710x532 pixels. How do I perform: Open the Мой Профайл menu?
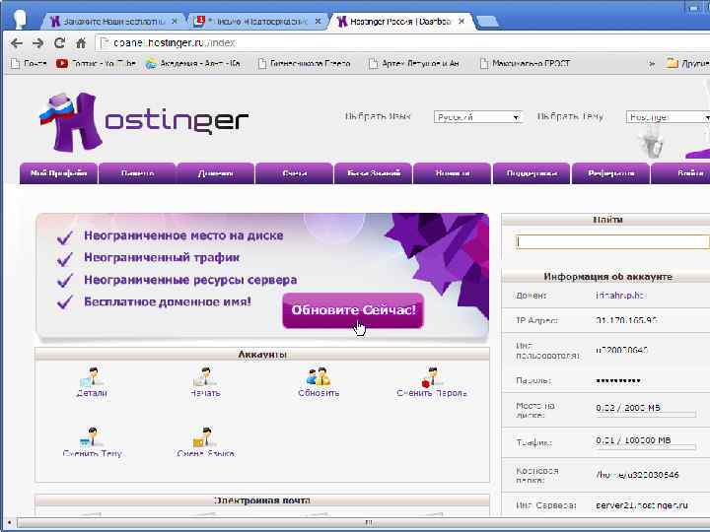pos(58,173)
